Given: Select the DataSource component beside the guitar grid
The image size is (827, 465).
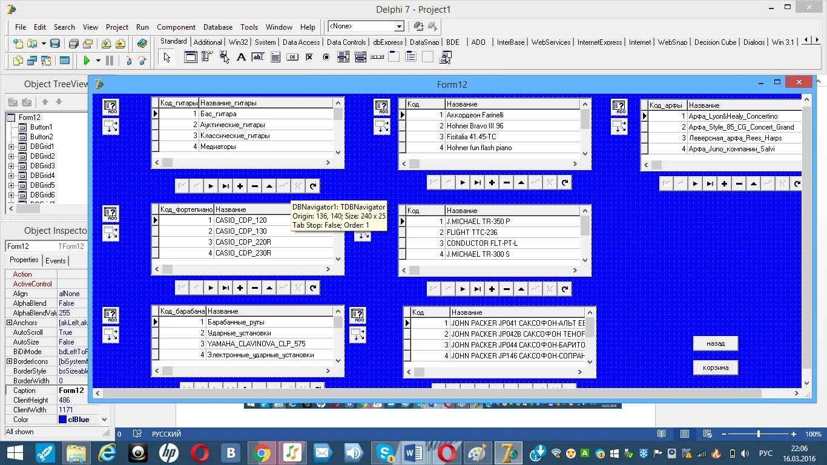Looking at the screenshot, I should pos(111,126).
